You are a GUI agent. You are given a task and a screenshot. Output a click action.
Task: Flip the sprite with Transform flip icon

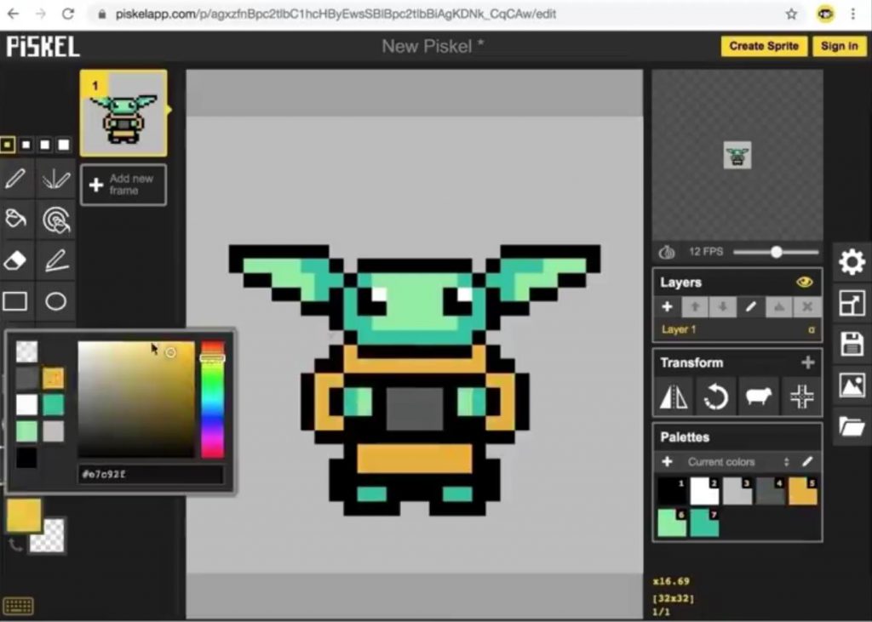674,397
